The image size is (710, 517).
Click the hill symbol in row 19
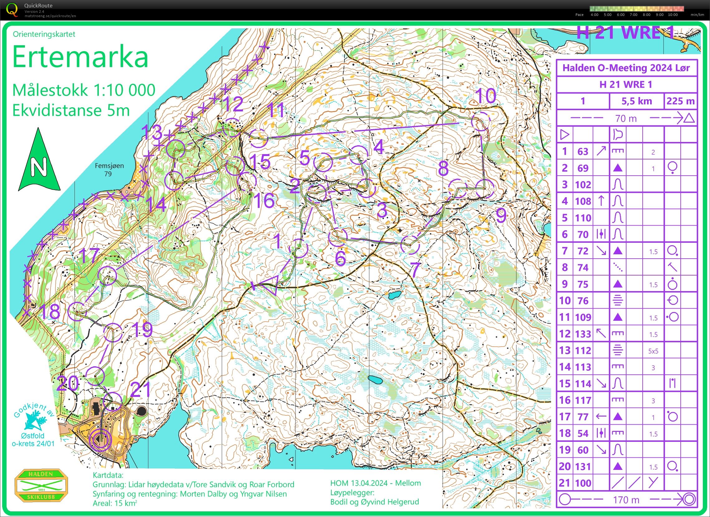(617, 450)
